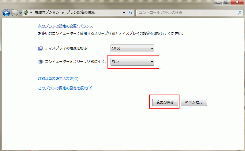Viewport: 245px width, 151px height.
Task: Click the magnifier icon in search box
Action: 240,13
